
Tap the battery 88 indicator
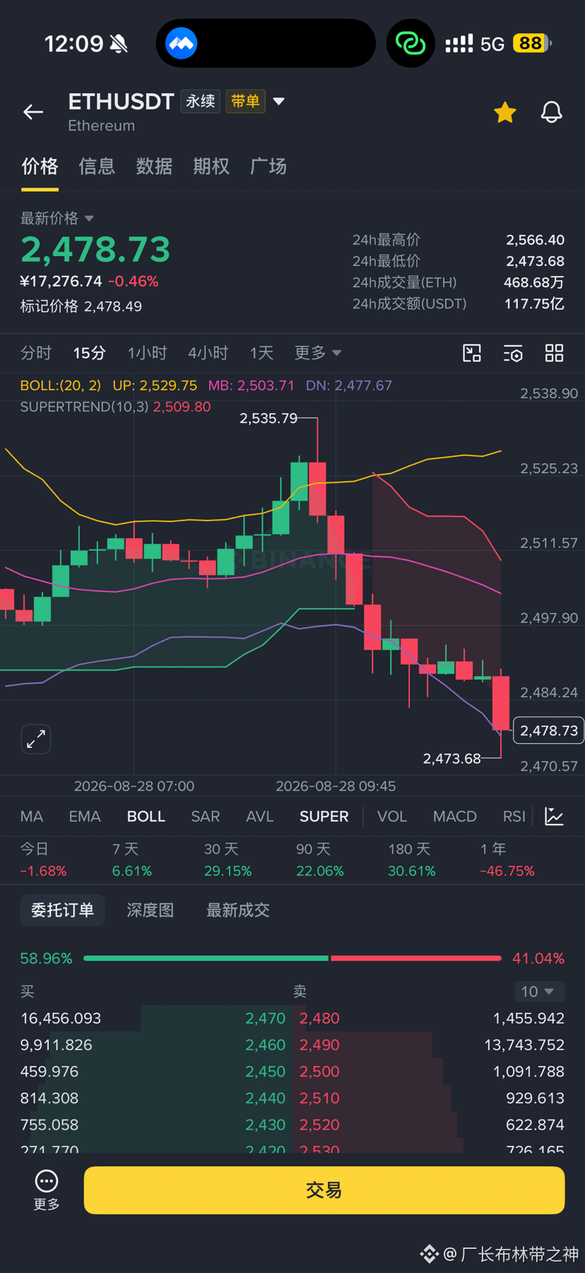(532, 44)
